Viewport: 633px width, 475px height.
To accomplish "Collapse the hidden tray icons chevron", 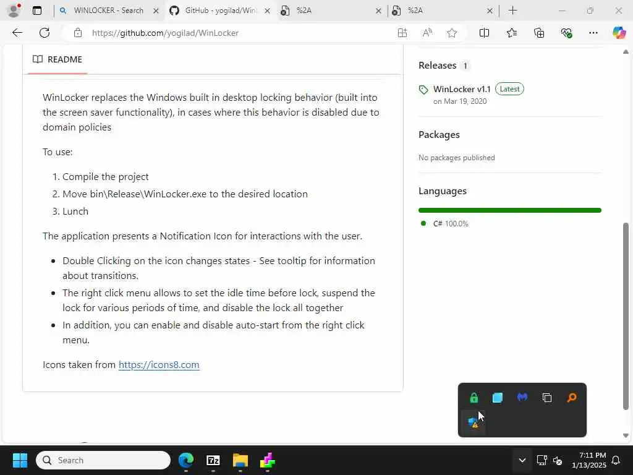I will click(x=522, y=460).
